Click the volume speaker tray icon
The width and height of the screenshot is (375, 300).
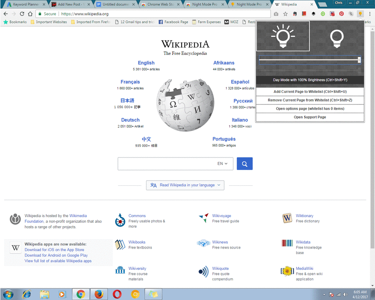[x=345, y=294]
